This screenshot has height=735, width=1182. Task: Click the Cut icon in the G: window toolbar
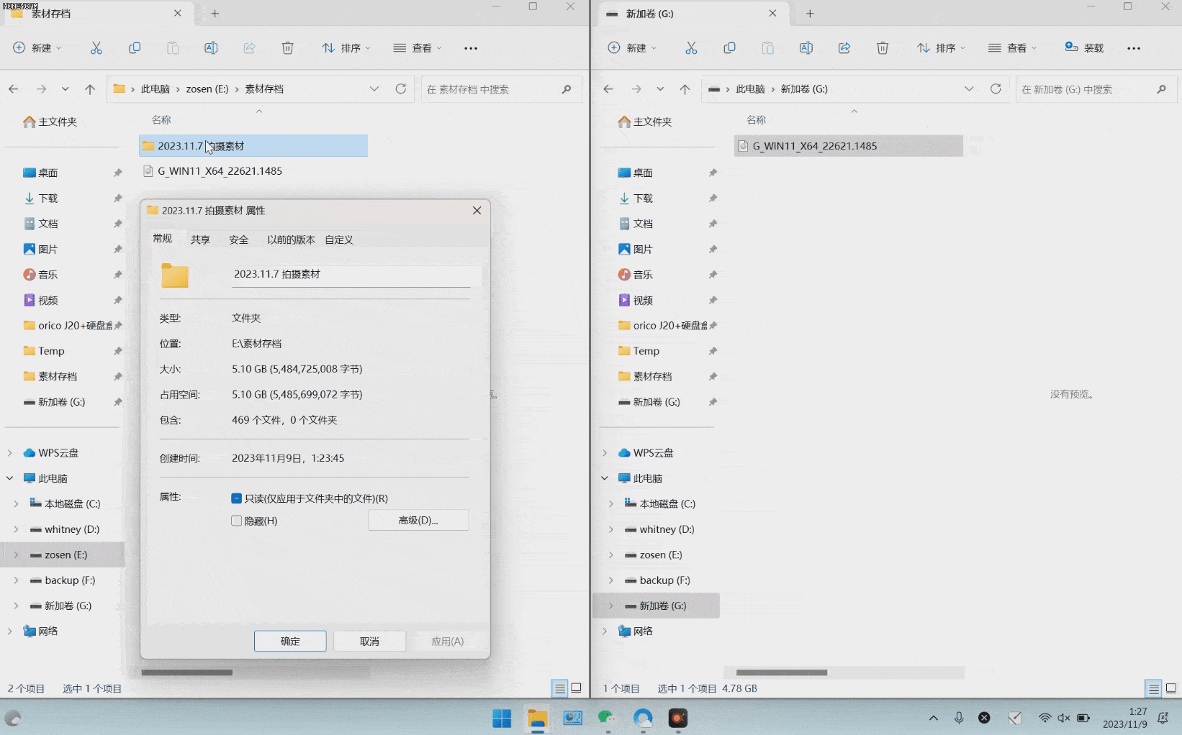pos(691,48)
